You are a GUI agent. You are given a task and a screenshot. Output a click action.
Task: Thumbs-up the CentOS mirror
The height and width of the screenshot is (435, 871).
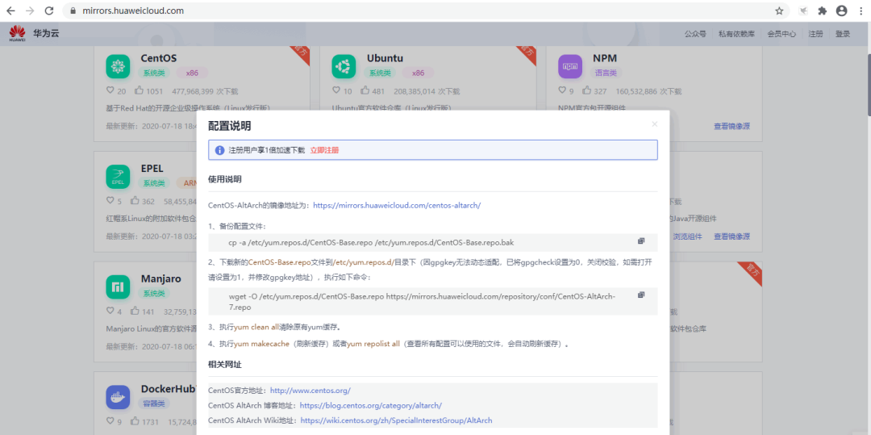[139, 90]
